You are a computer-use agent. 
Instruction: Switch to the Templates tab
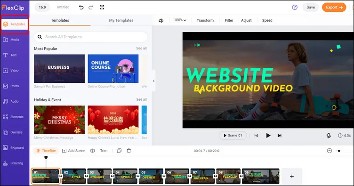tap(60, 20)
